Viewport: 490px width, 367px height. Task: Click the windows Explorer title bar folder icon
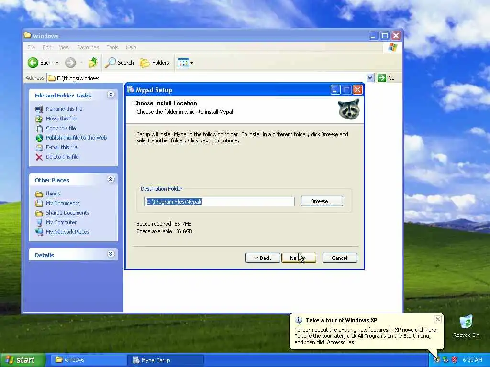27,35
